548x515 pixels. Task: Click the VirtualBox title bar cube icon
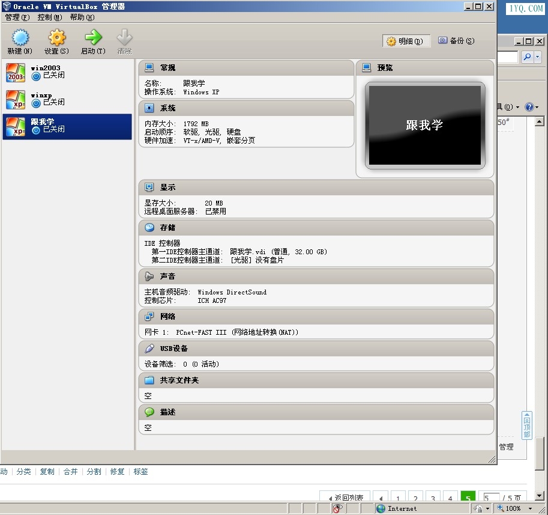pos(7,6)
